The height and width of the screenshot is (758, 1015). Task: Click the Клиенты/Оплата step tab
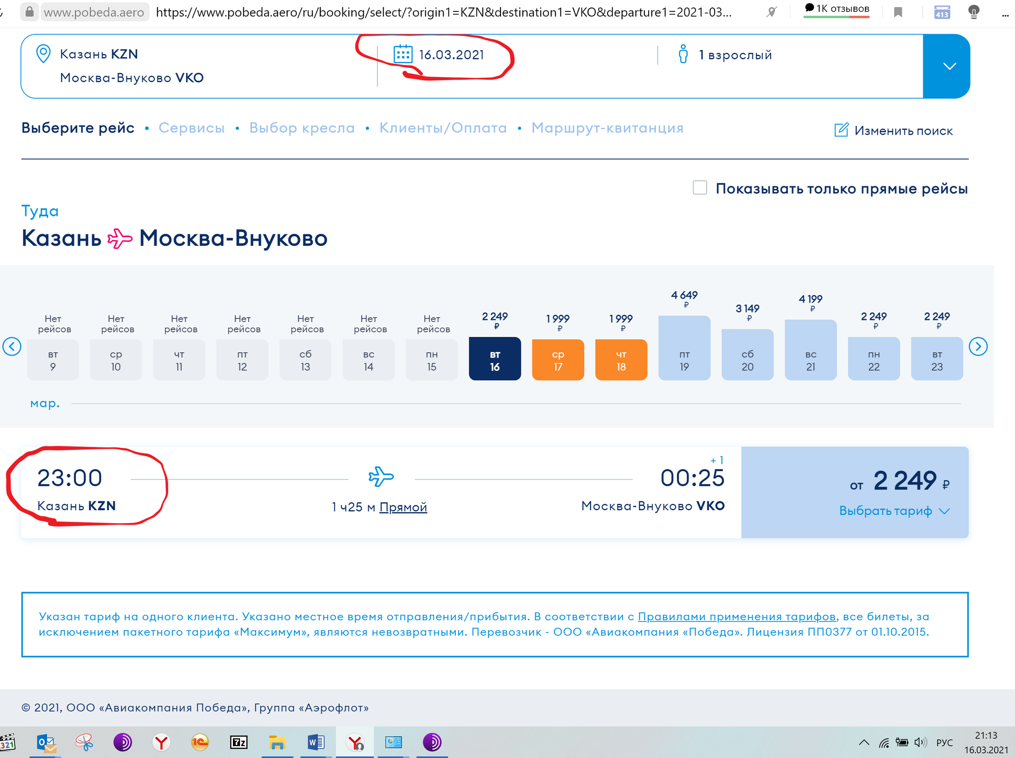pos(443,128)
